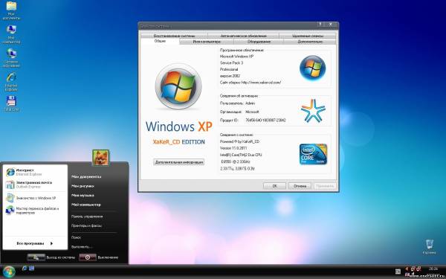Open Панель управления from Start menu
Viewport: 446px width, 279px height.
click(x=87, y=217)
